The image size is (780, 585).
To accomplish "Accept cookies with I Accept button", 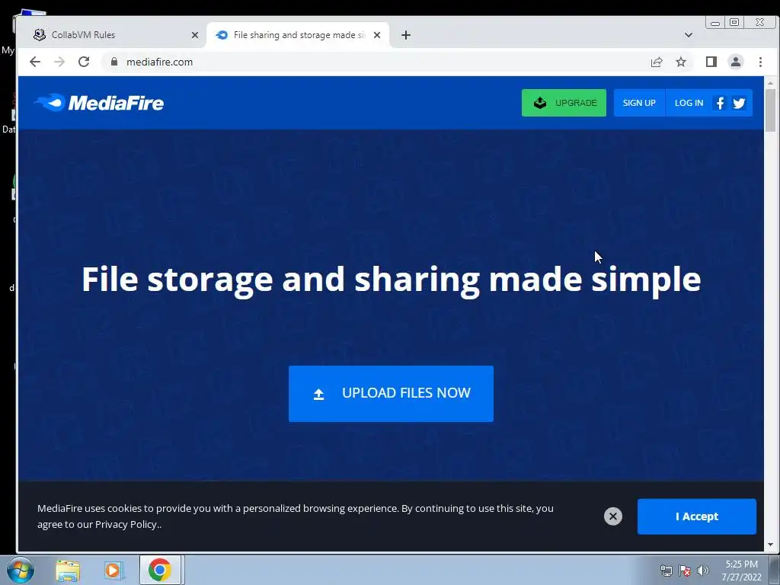I will point(696,516).
